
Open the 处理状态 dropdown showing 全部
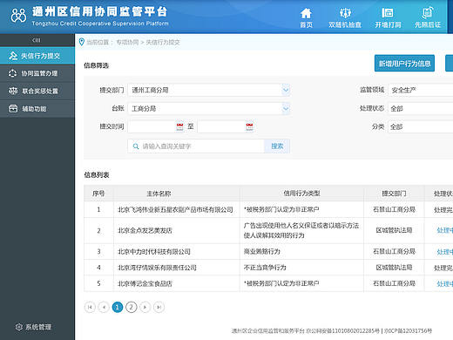pos(421,108)
